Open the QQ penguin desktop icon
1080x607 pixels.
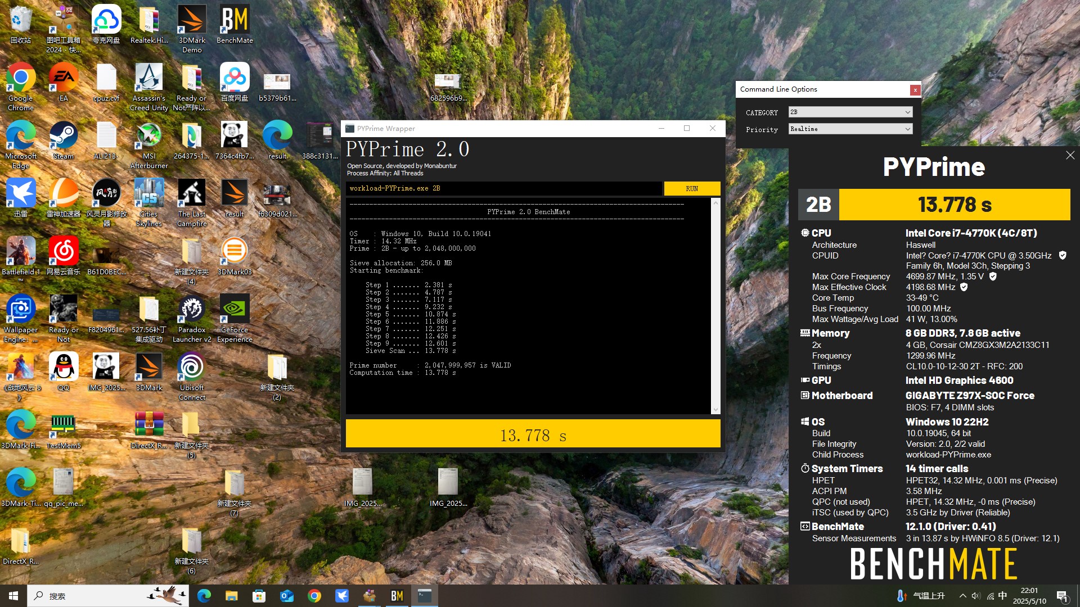click(64, 372)
